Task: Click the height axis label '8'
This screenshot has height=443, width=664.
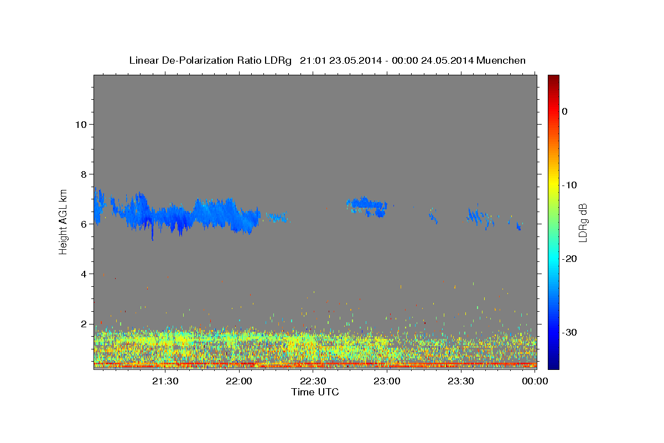Action: 84,174
